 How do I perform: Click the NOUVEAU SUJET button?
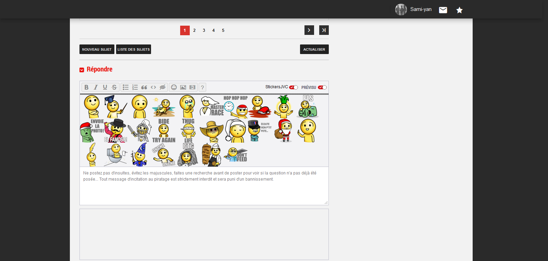pyautogui.click(x=97, y=49)
